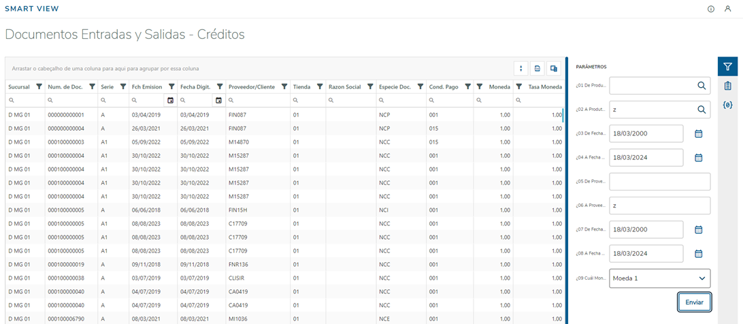Open filter for Proveedor/Cliente column
The height and width of the screenshot is (324, 743).
point(284,87)
